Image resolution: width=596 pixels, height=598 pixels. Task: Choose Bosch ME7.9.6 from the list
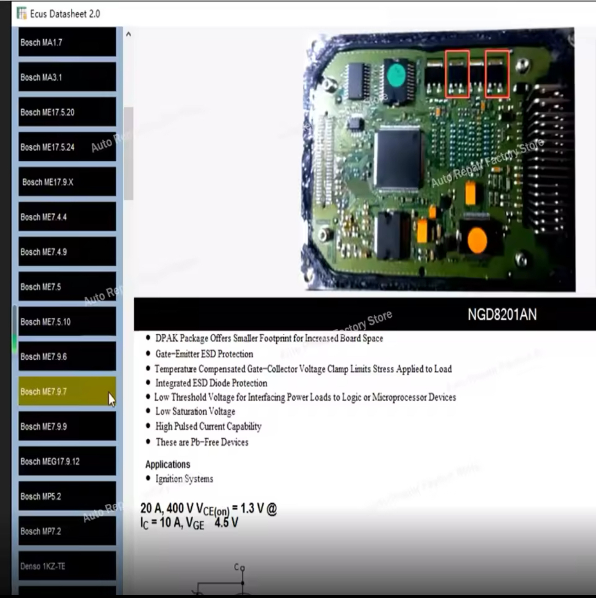coord(67,356)
